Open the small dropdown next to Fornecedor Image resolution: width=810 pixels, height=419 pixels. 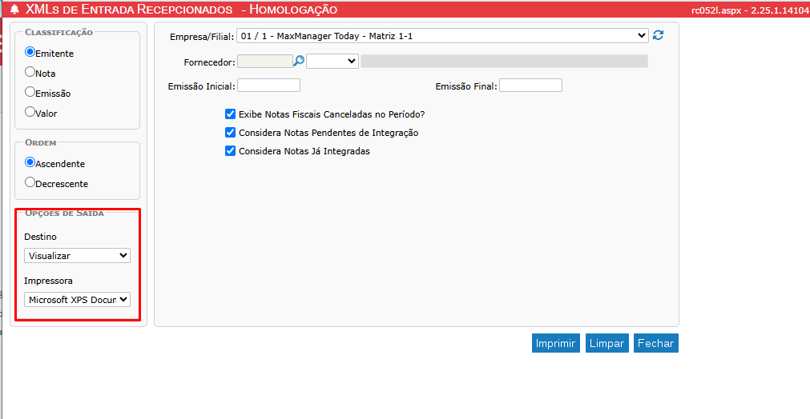332,61
